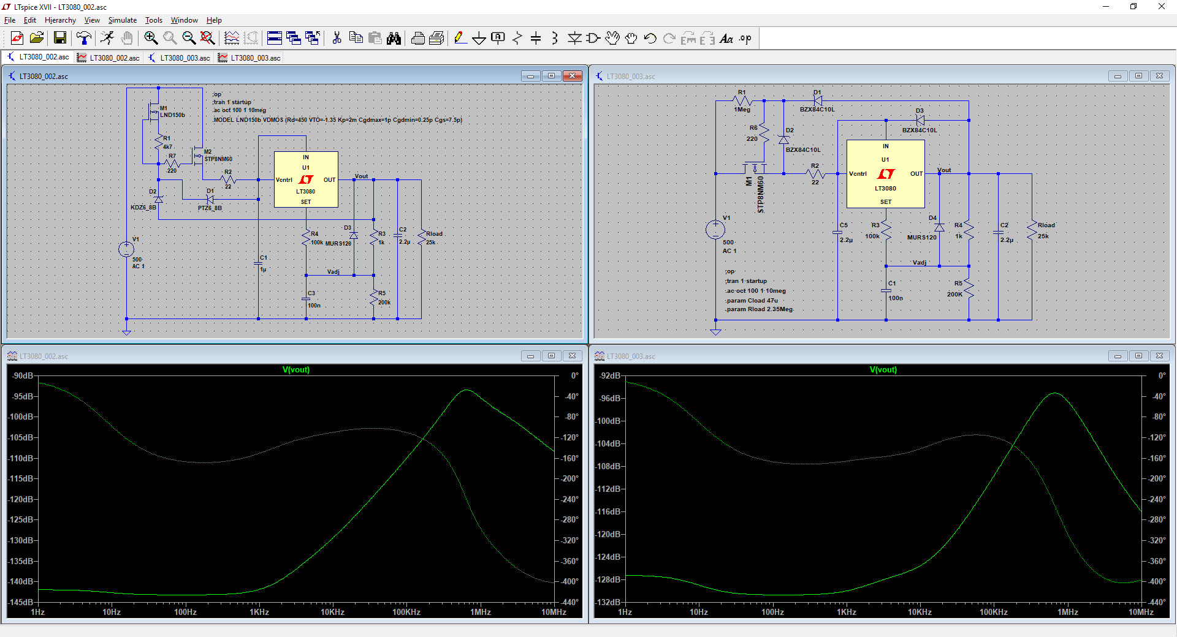The image size is (1177, 637).
Task: Autorange the plot traces
Action: [232, 39]
